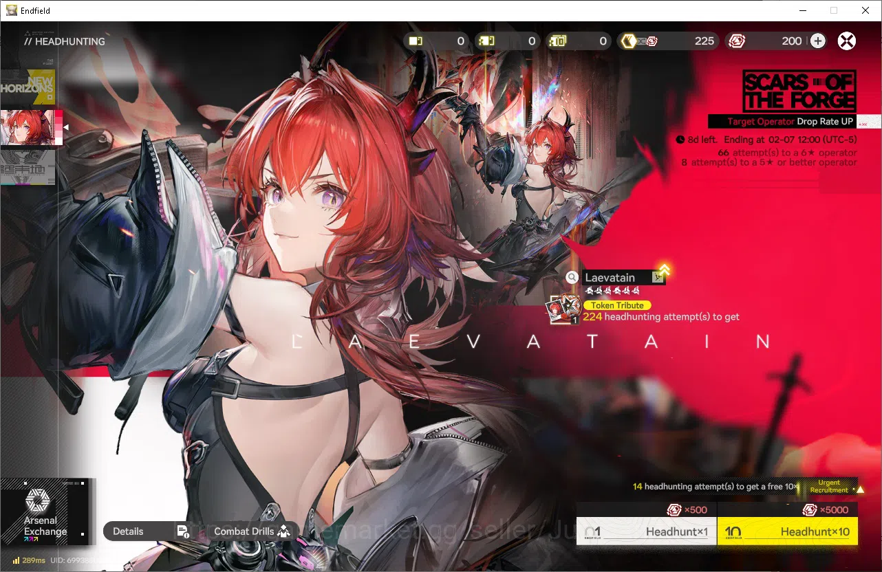Click the 225 currency counter

pyautogui.click(x=667, y=41)
